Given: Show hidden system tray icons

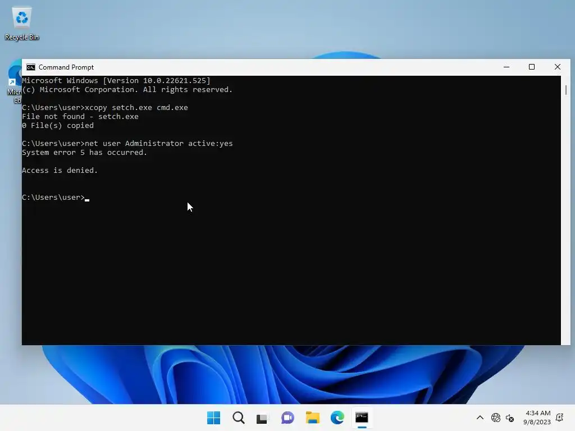Looking at the screenshot, I should (x=480, y=418).
